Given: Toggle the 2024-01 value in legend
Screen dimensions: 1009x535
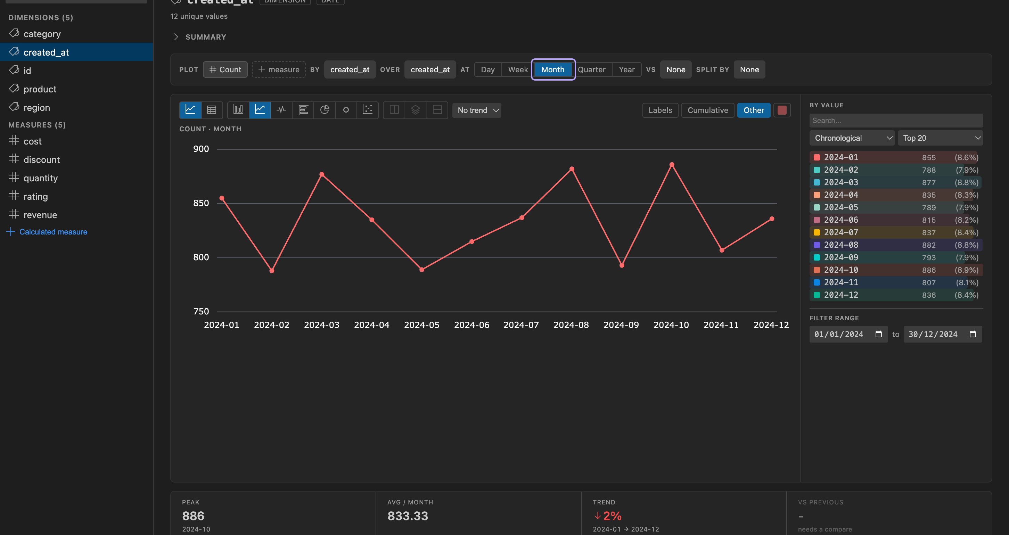Looking at the screenshot, I should 896,157.
